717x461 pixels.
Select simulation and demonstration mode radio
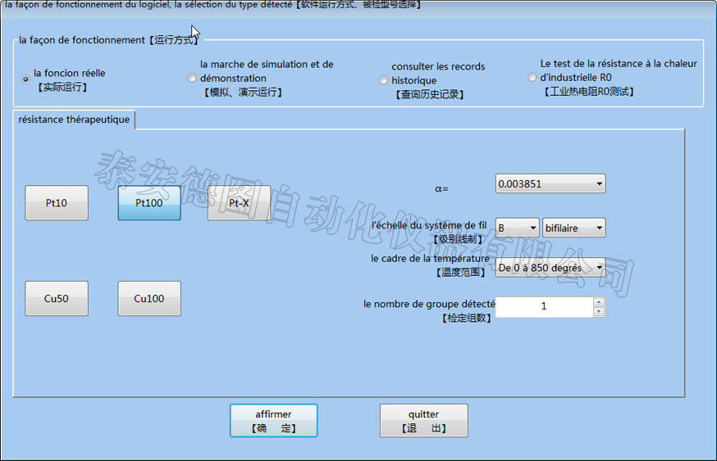click(x=192, y=79)
